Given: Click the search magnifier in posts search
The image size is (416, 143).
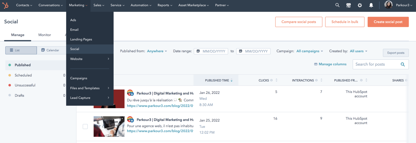Looking at the screenshot, I should [403, 64].
